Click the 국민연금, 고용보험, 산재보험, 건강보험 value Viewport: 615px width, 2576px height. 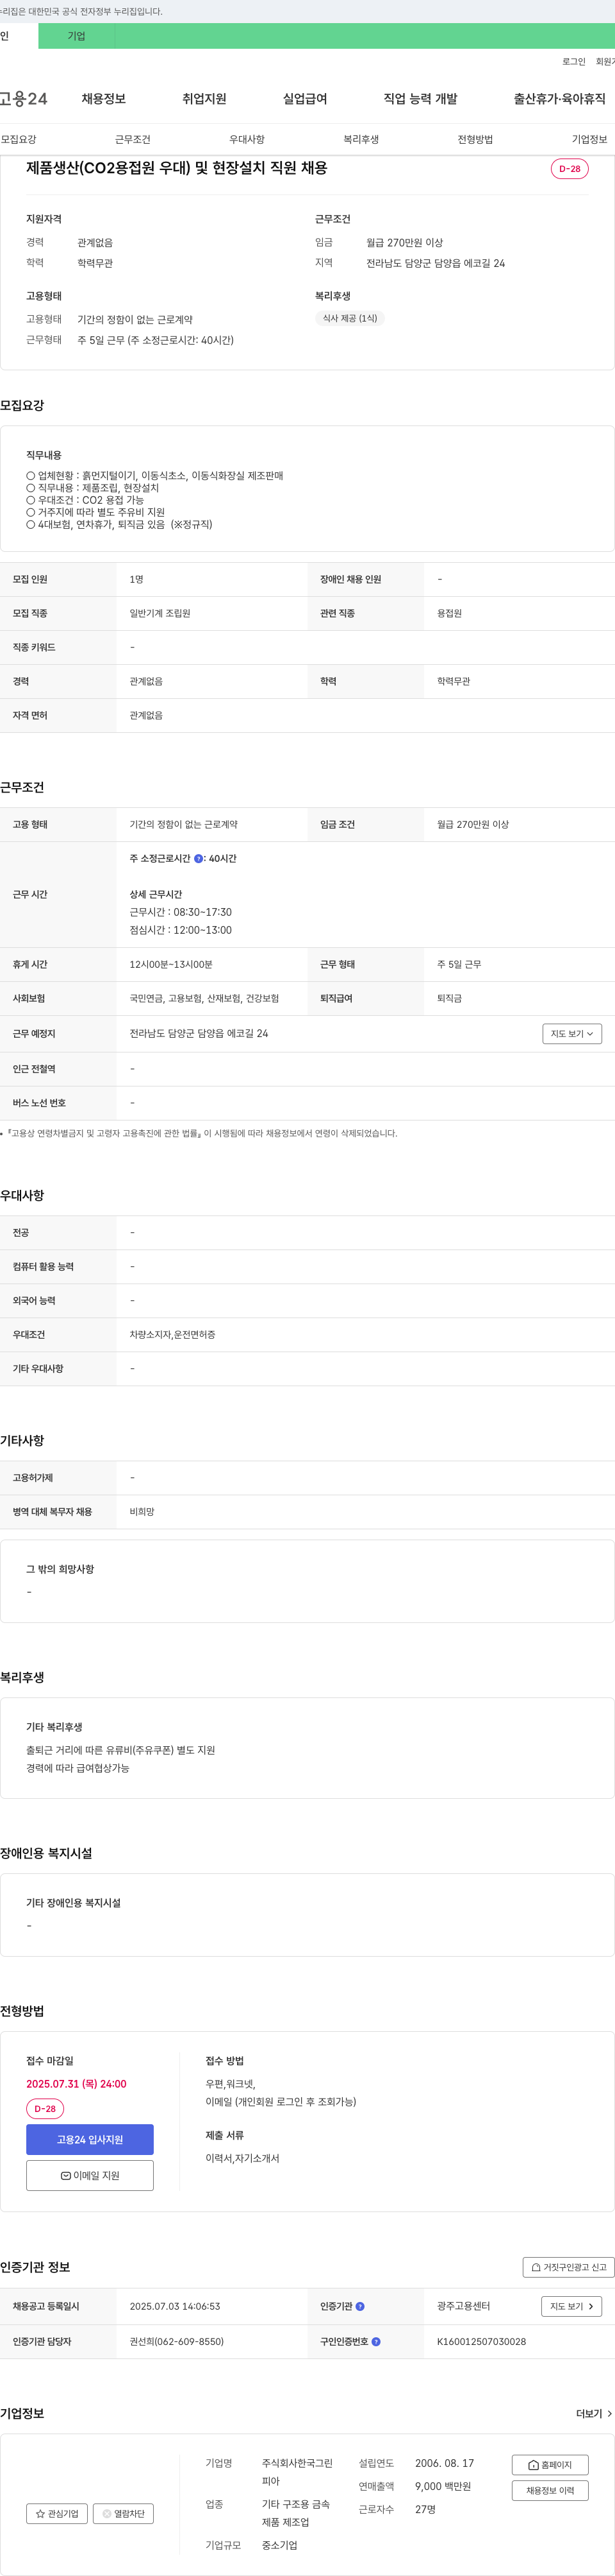(204, 999)
